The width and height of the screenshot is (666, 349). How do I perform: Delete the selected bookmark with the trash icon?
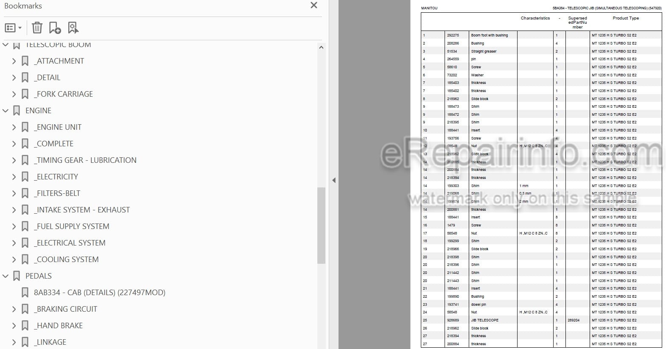pyautogui.click(x=37, y=28)
